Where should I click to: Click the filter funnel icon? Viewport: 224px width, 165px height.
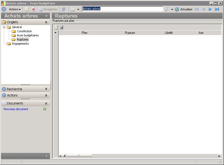click(x=166, y=9)
